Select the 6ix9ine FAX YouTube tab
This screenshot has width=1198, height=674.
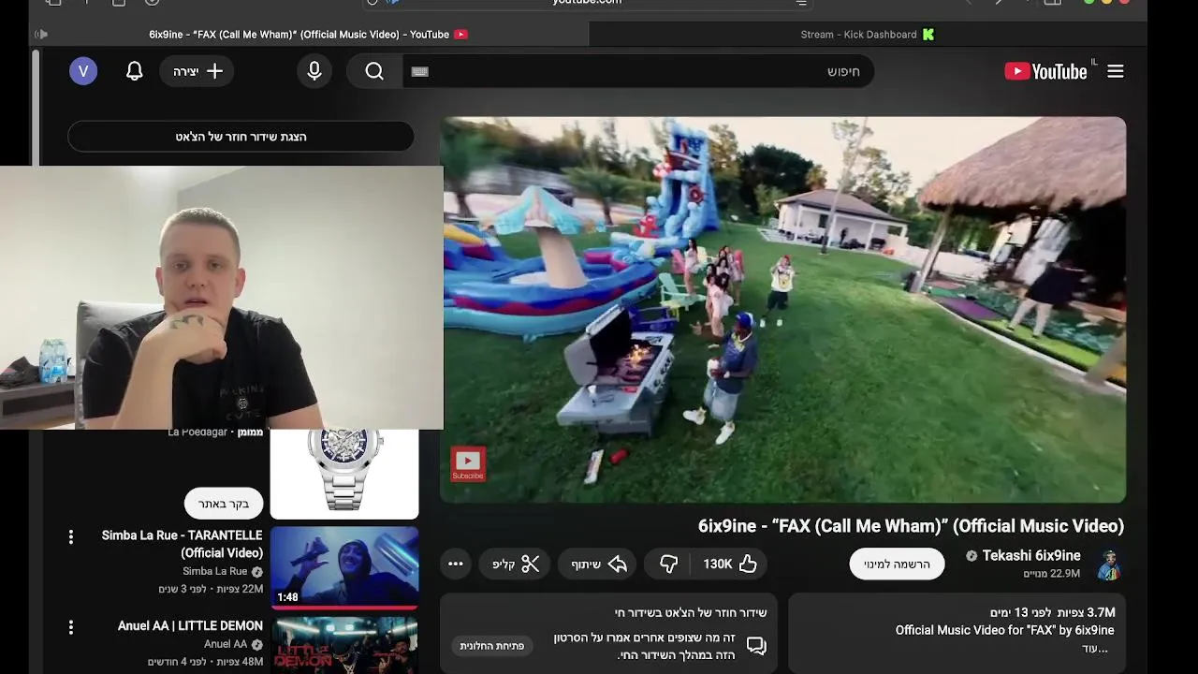(308, 35)
